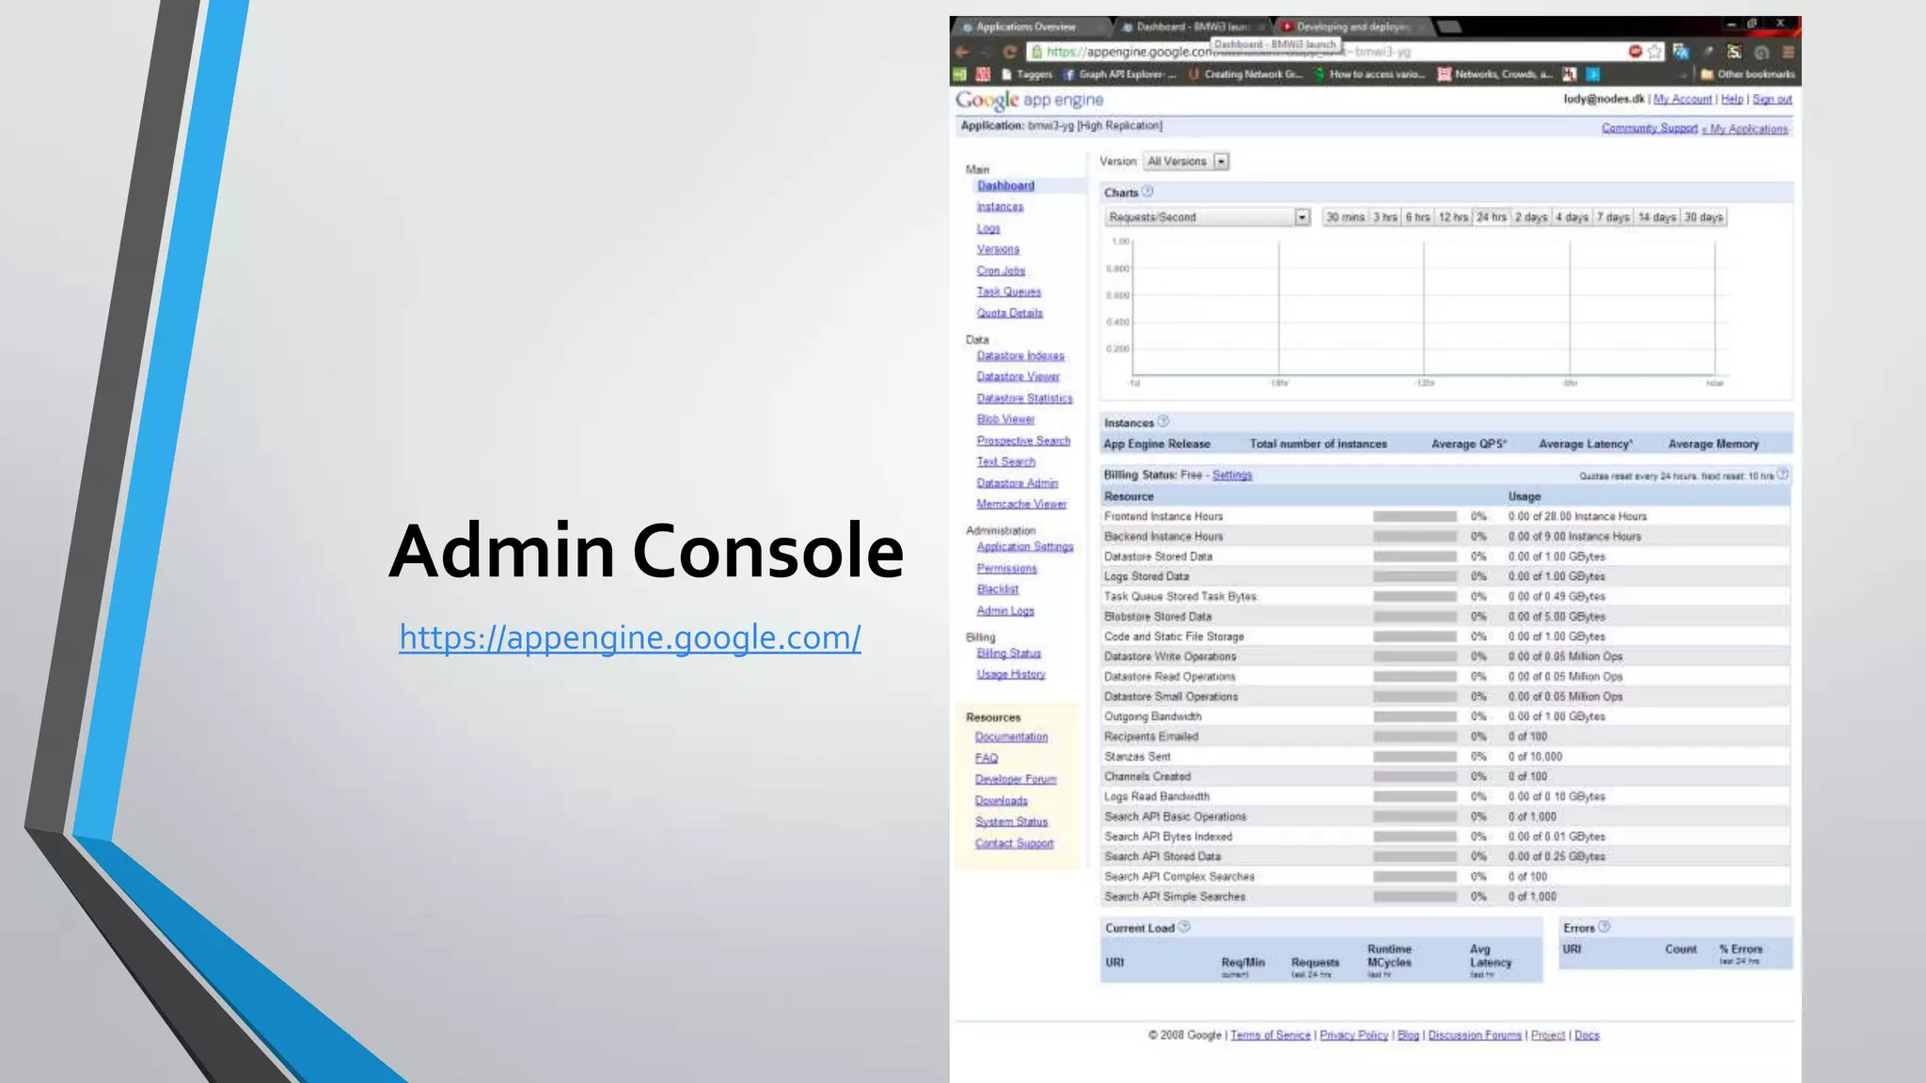Open the Requests/Second chart type dropdown
Viewport: 1926px width, 1083px height.
click(x=1208, y=217)
